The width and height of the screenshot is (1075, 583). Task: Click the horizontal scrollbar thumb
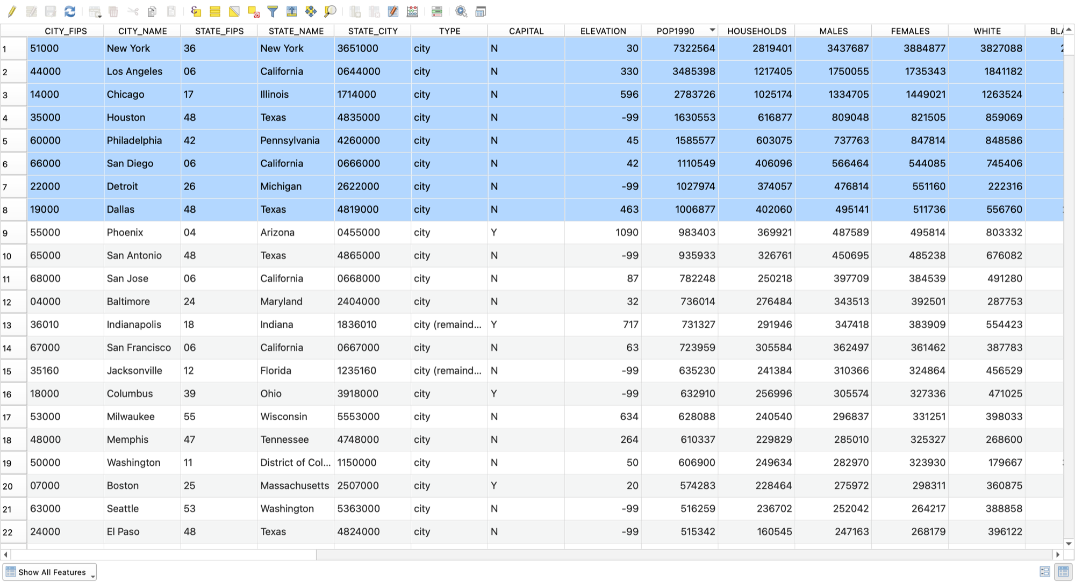[164, 555]
